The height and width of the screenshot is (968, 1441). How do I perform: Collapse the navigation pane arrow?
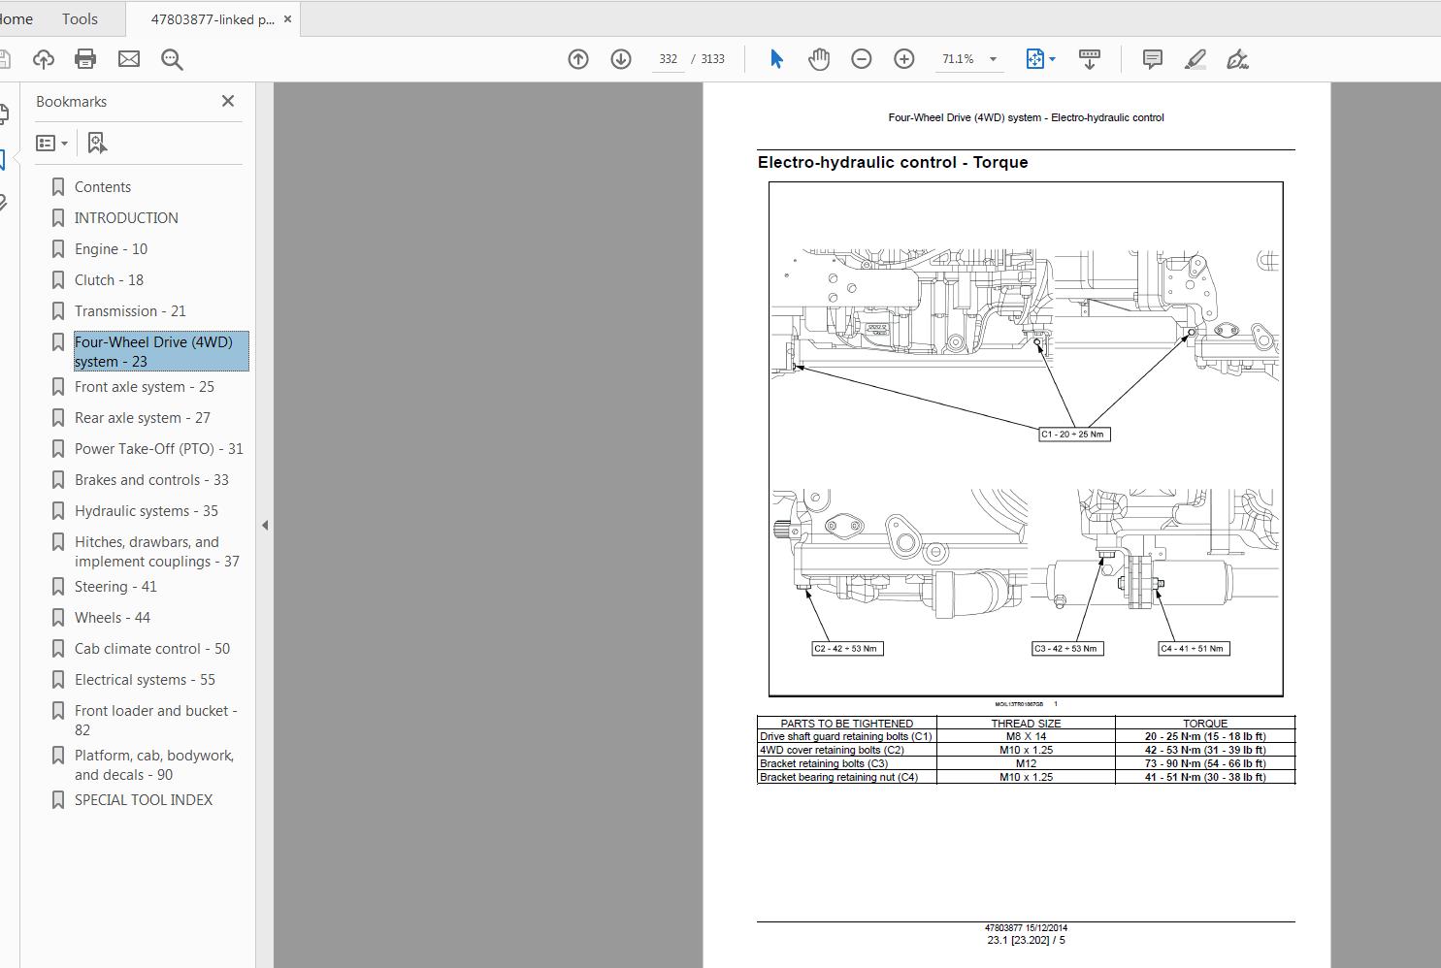(x=265, y=525)
